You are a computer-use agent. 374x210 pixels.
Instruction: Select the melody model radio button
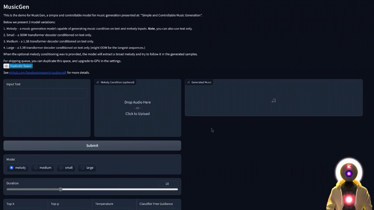pyautogui.click(x=11, y=168)
